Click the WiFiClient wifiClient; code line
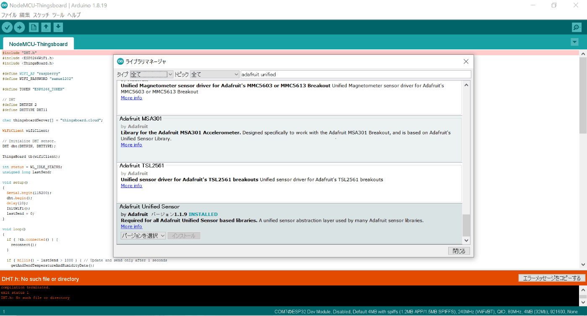 pos(26,131)
